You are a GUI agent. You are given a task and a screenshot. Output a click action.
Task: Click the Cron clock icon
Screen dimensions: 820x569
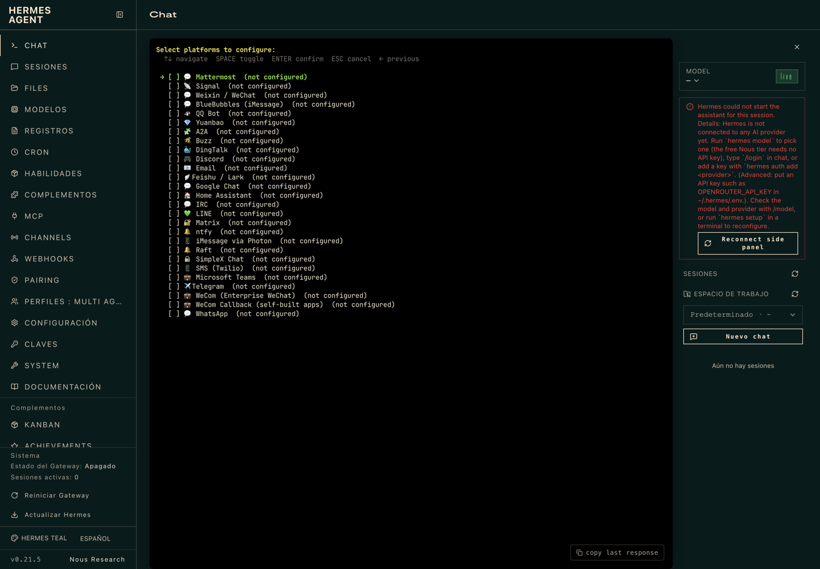tap(15, 152)
